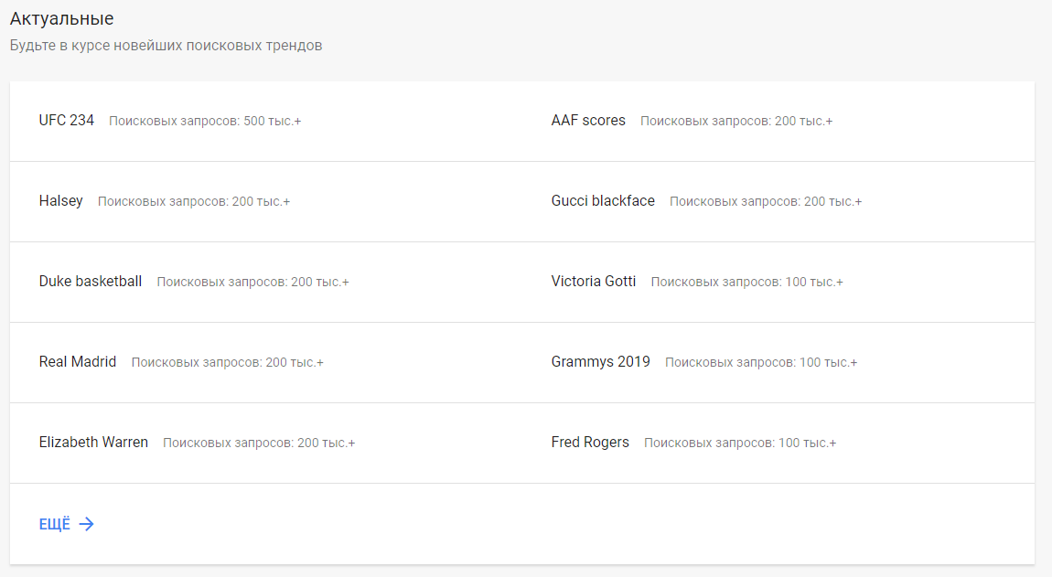Select the Fred Rogers trend
The image size is (1052, 577).
click(x=590, y=443)
